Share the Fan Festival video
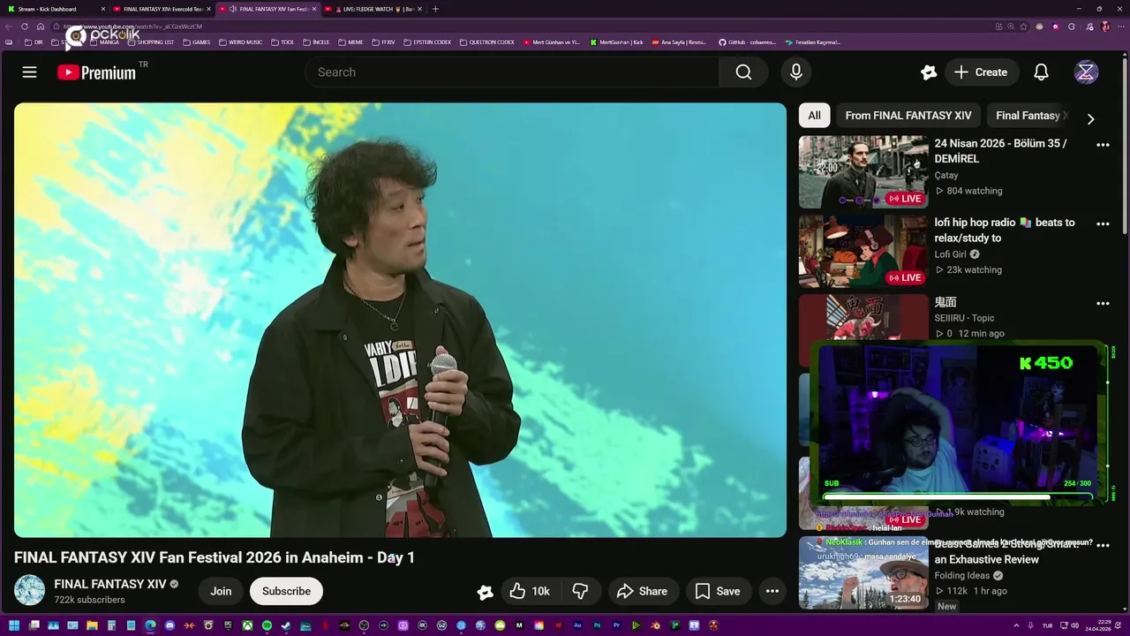Screen dimensions: 1130x636 (643, 591)
